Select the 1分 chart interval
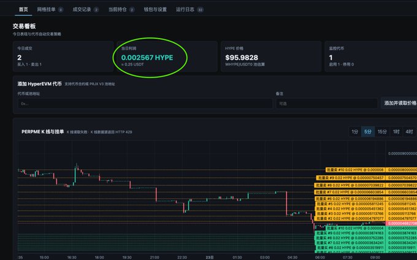417x260 pixels. (355, 132)
